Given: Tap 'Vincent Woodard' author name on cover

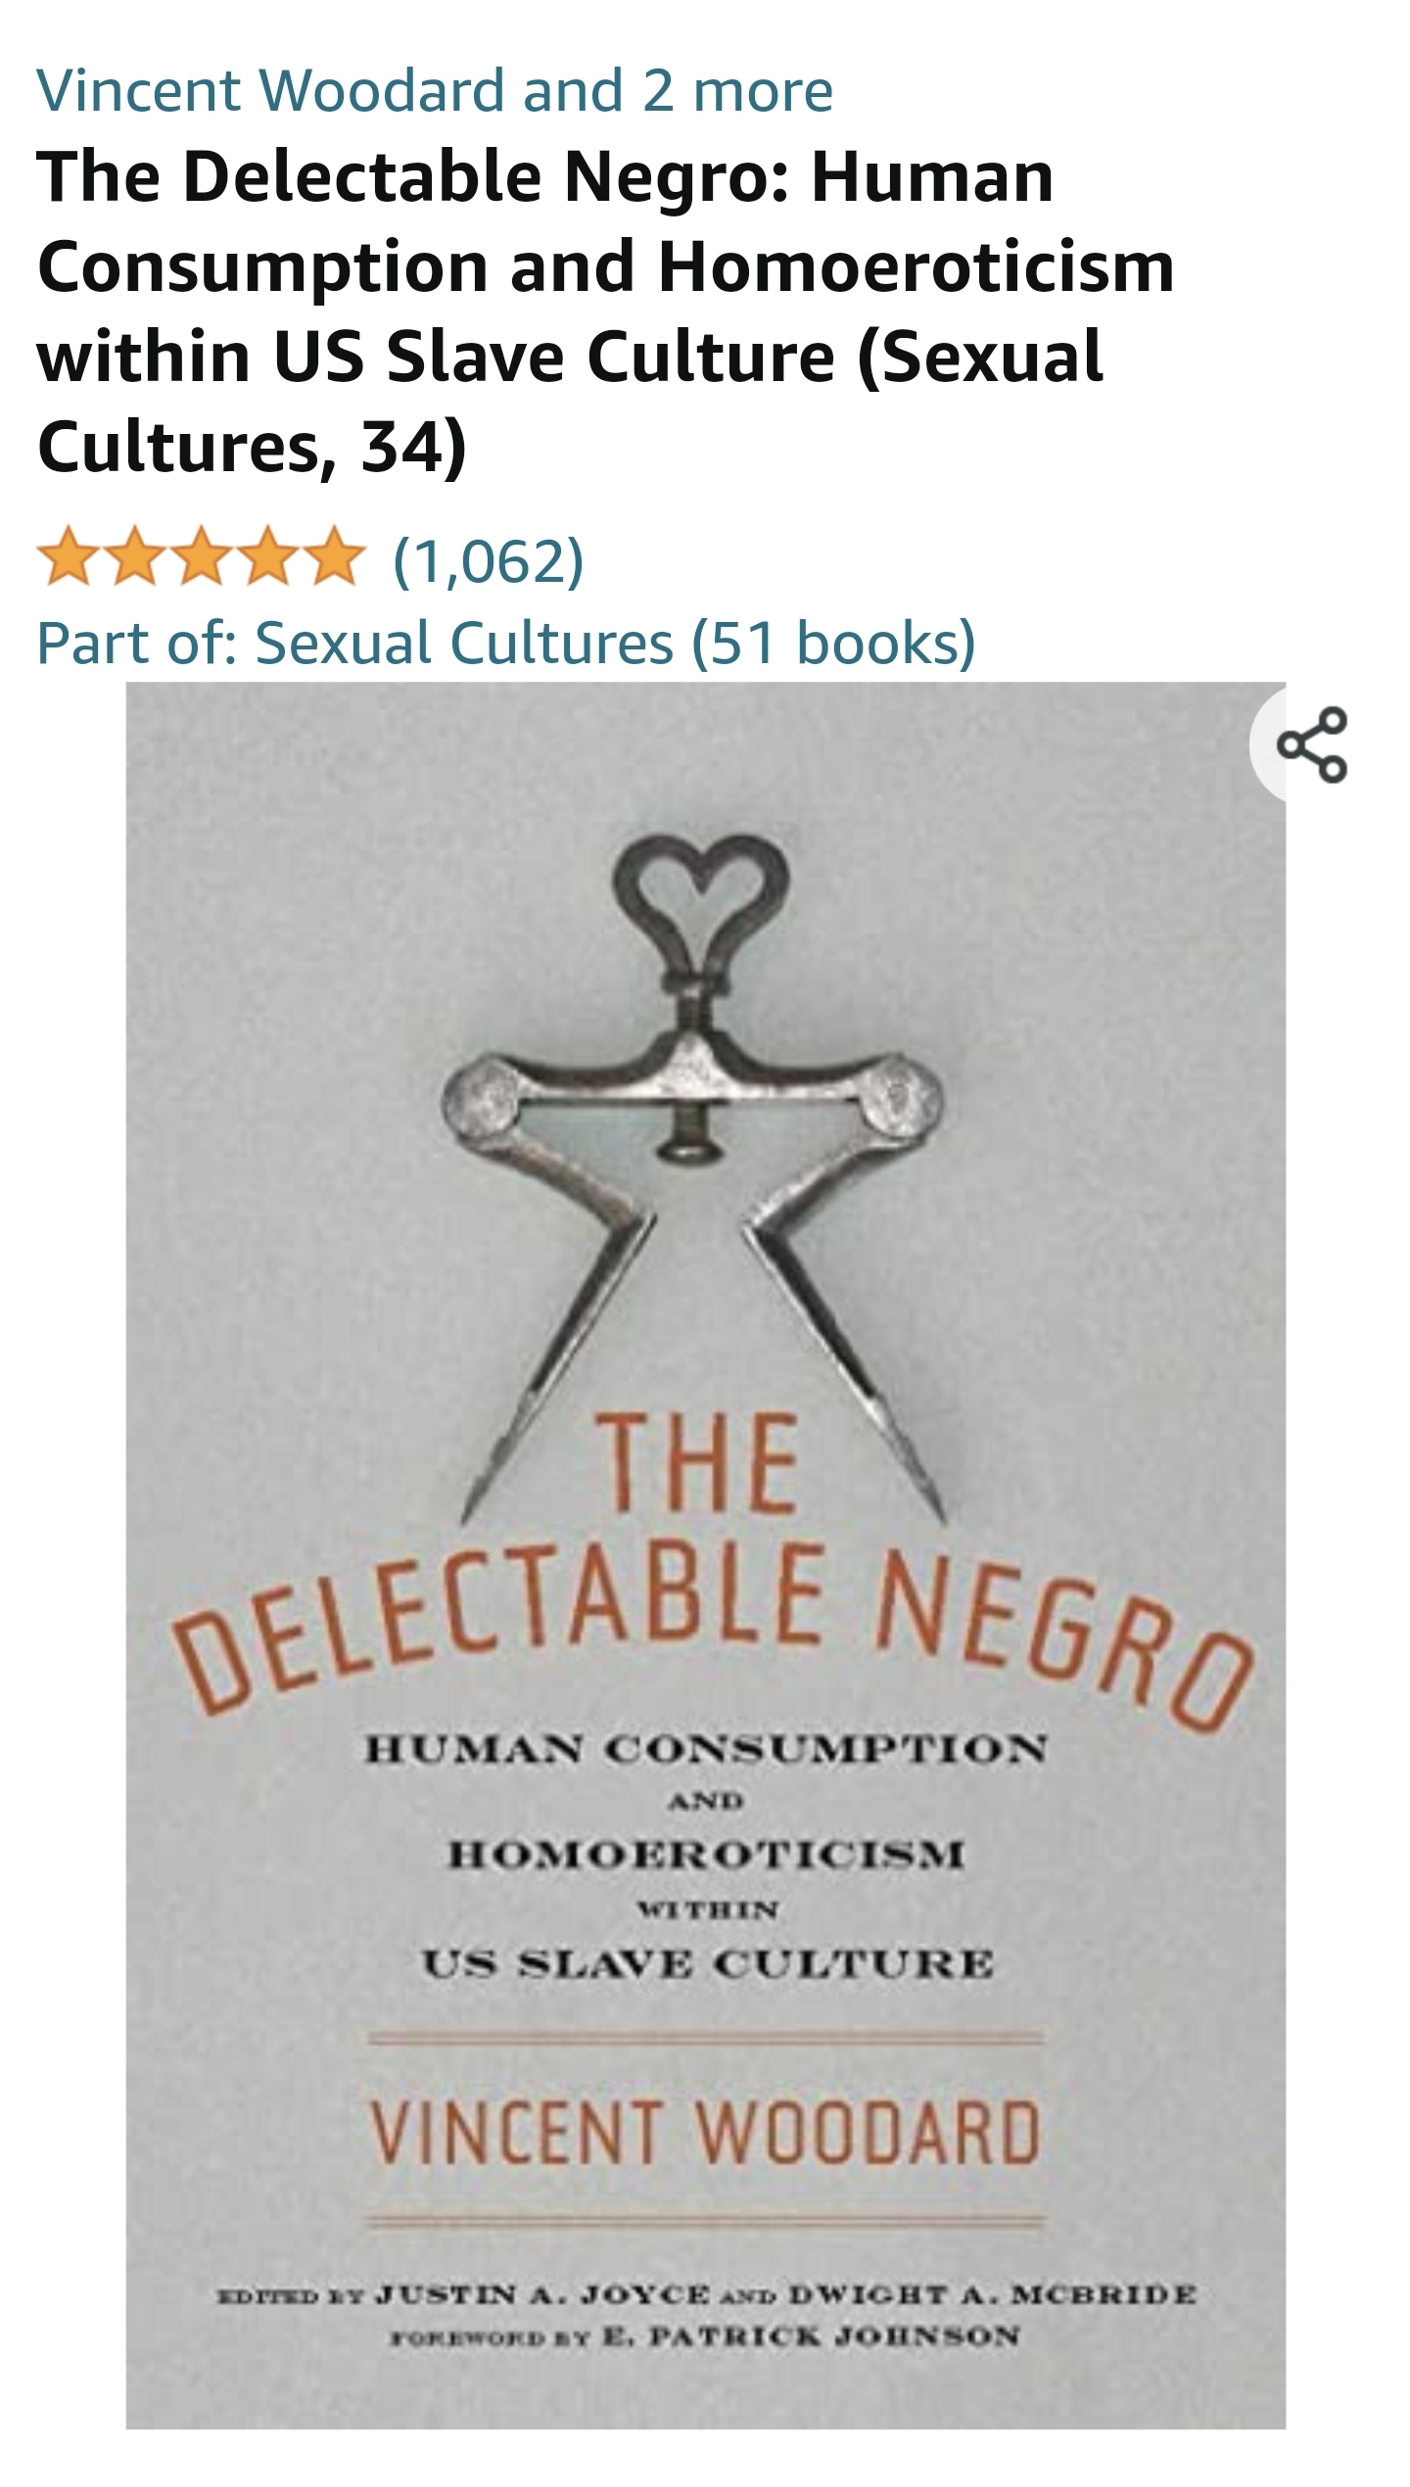Looking at the screenshot, I should (705, 2133).
